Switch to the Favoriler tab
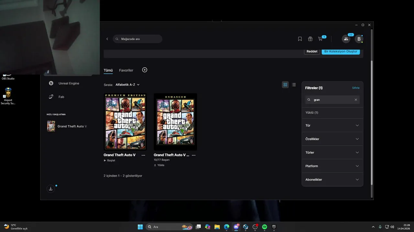Image resolution: width=414 pixels, height=232 pixels. pos(126,70)
